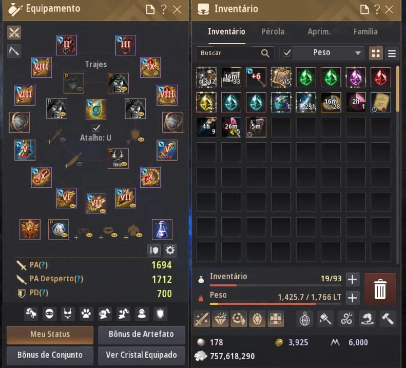
Task: Switch to the Pérola tab
Action: (273, 32)
